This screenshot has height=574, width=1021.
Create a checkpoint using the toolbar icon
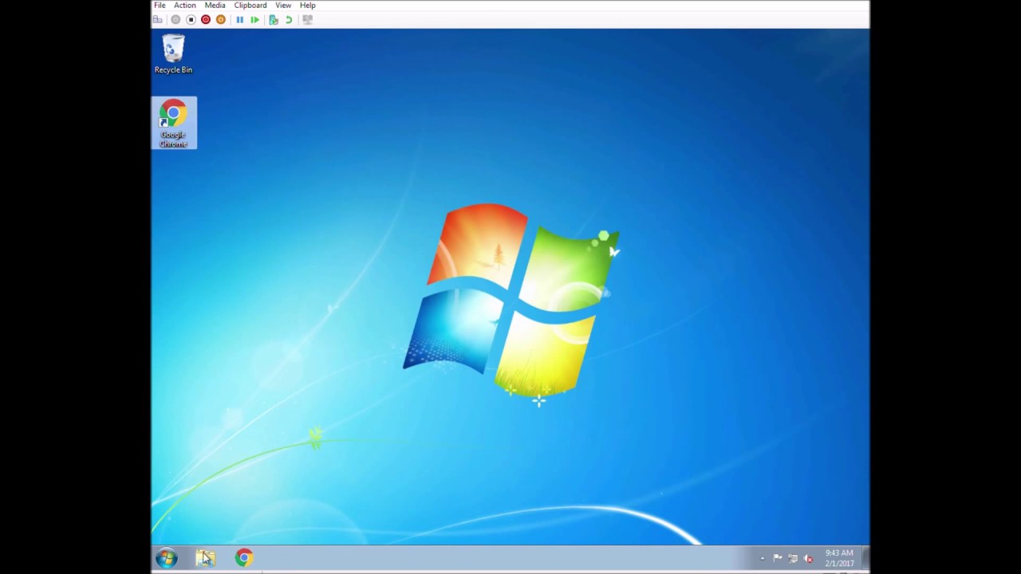tap(274, 19)
